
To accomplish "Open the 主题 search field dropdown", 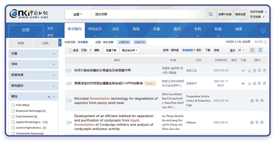I will tap(78, 14).
